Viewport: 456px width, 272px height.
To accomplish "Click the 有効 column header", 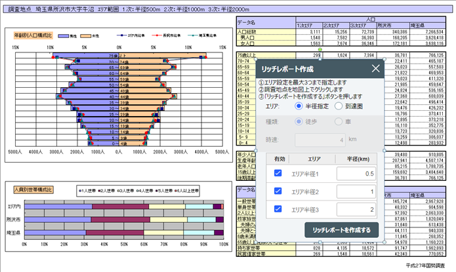I will click(x=280, y=159).
